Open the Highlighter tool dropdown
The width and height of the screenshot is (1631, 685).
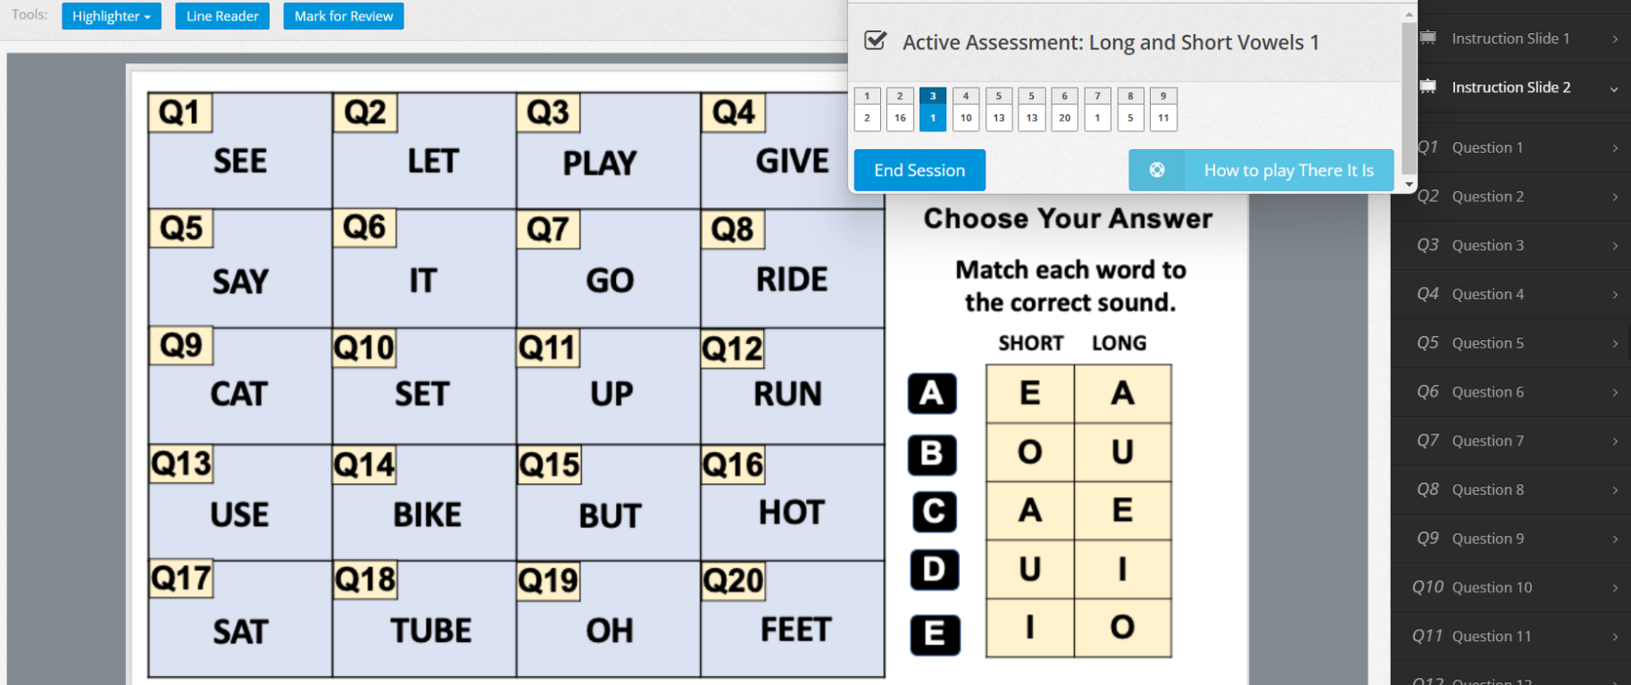(111, 15)
